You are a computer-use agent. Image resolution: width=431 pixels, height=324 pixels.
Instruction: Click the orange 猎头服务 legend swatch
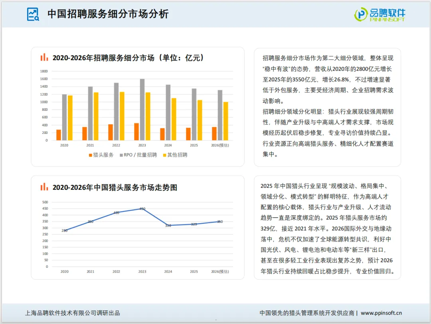point(91,155)
